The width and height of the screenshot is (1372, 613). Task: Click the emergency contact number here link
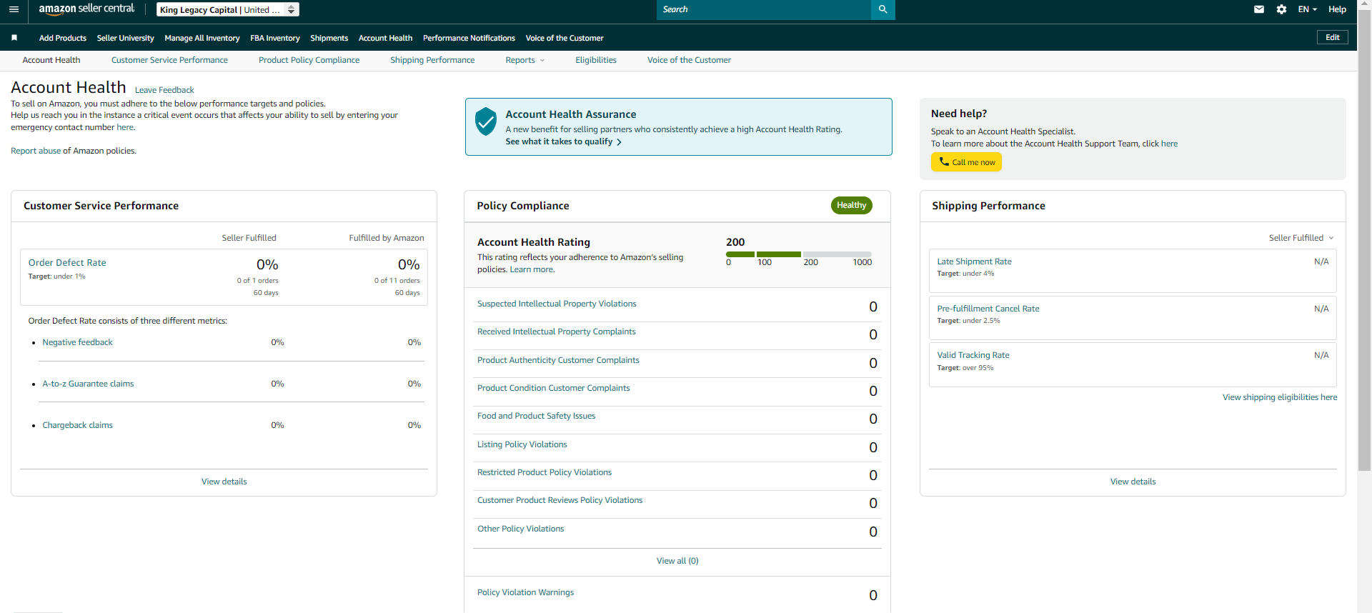pyautogui.click(x=125, y=127)
